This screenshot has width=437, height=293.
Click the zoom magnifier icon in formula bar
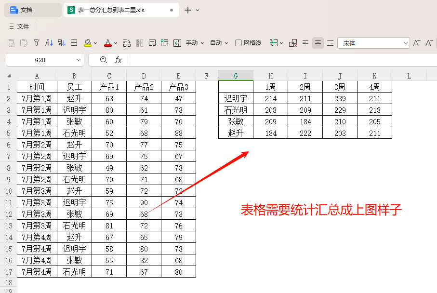point(104,60)
